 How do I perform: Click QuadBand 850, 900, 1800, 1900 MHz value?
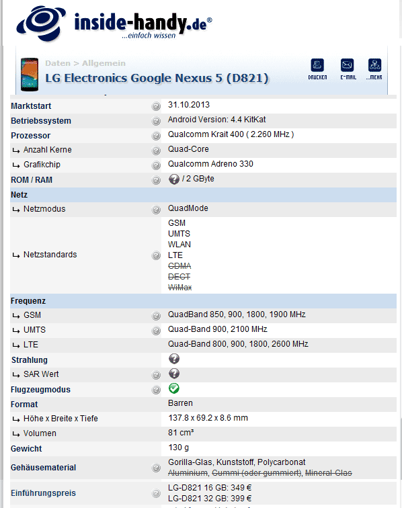tap(237, 314)
